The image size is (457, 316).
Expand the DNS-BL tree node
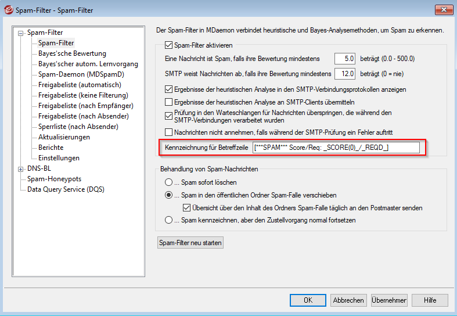21,169
